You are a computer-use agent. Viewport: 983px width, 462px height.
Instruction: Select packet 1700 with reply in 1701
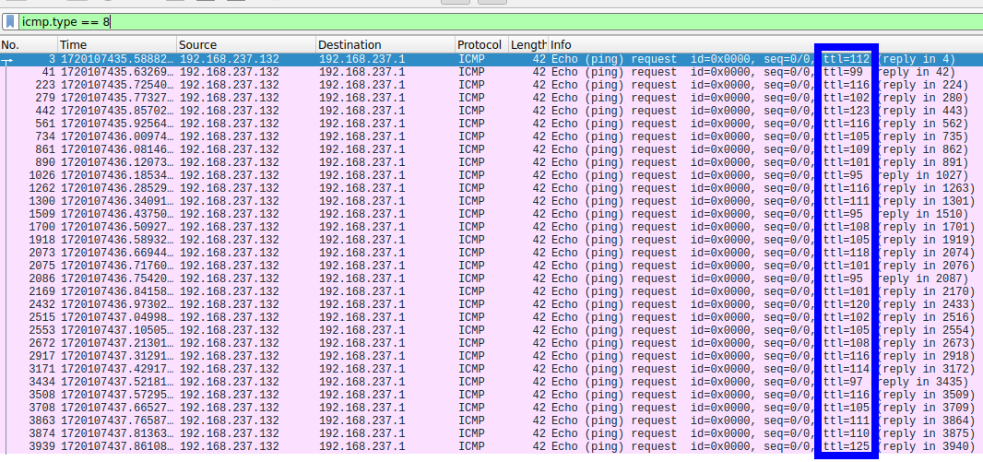point(491,227)
